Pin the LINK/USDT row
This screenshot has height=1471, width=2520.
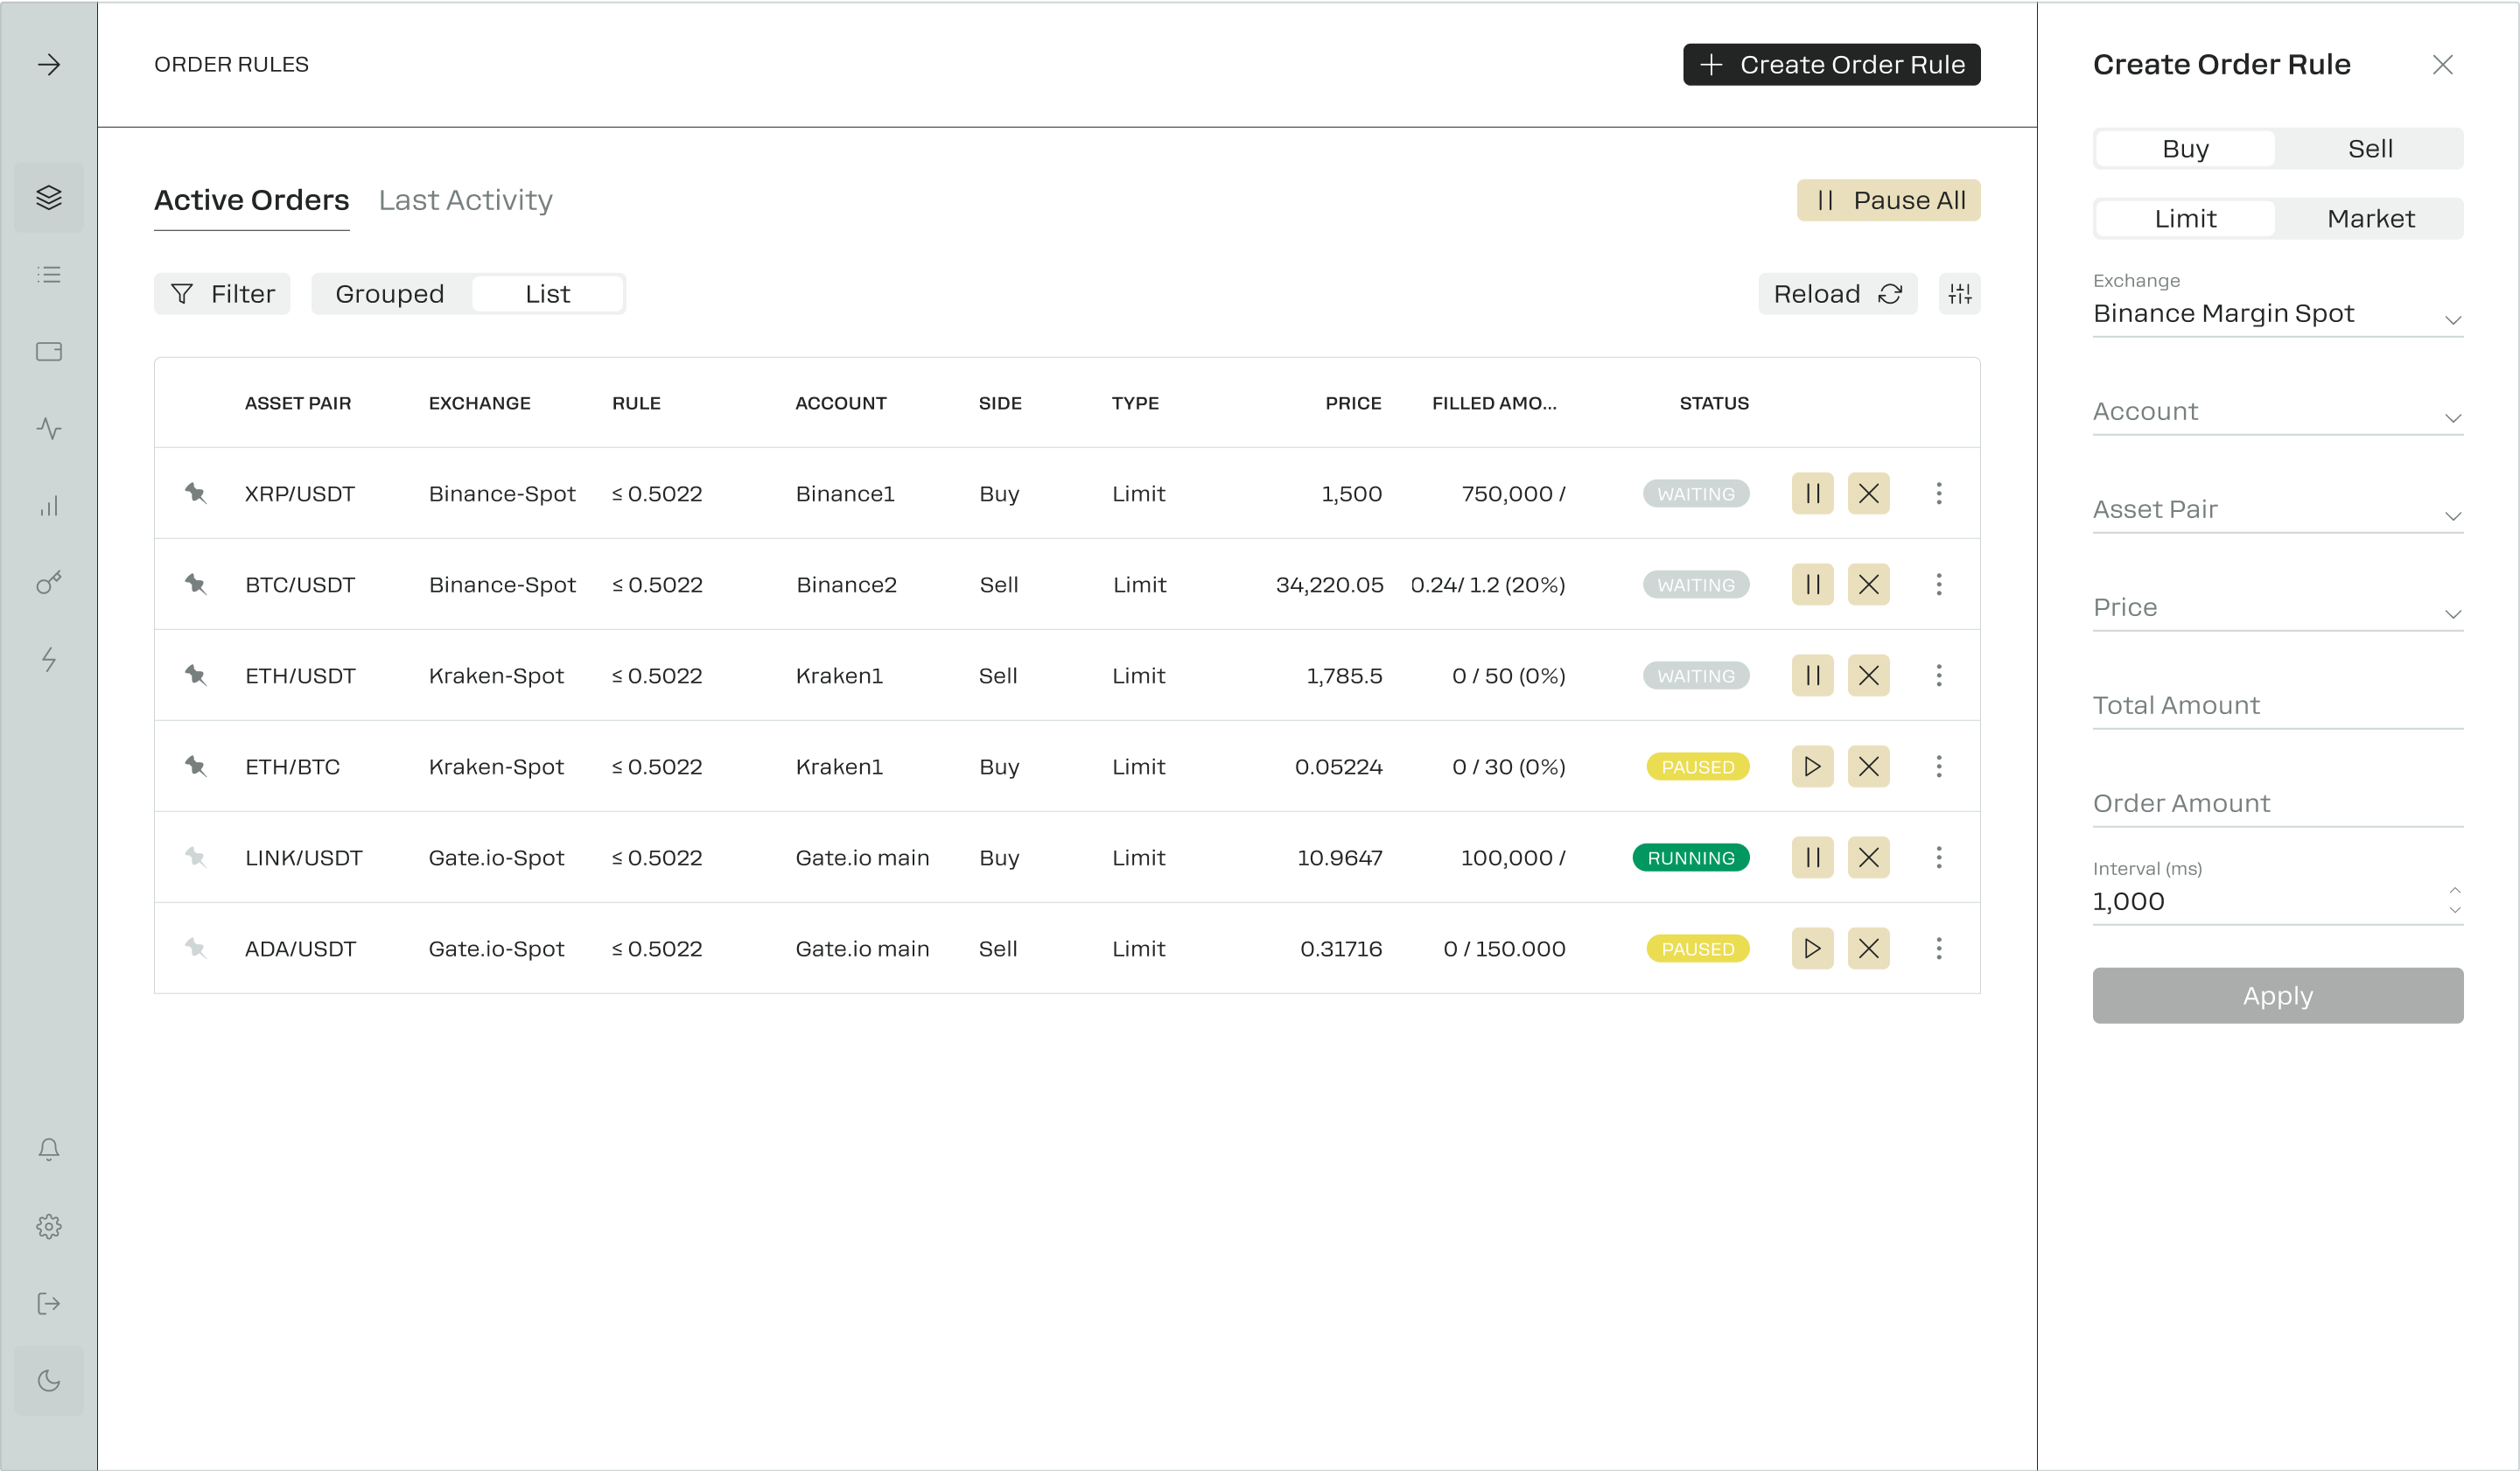coord(195,857)
